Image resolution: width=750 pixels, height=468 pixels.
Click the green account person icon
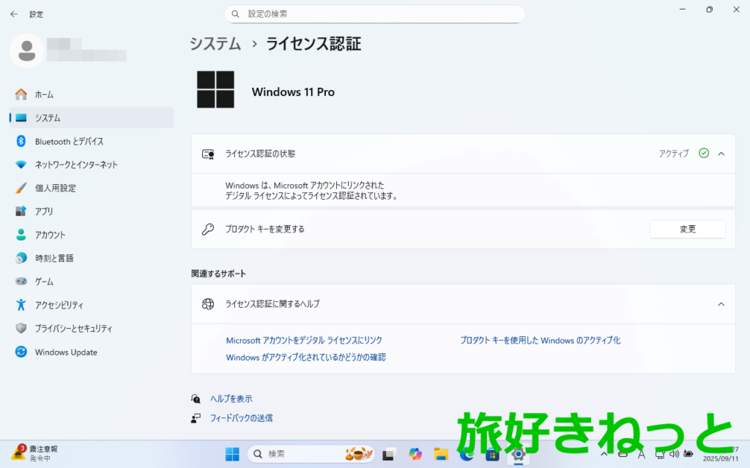pos(21,235)
